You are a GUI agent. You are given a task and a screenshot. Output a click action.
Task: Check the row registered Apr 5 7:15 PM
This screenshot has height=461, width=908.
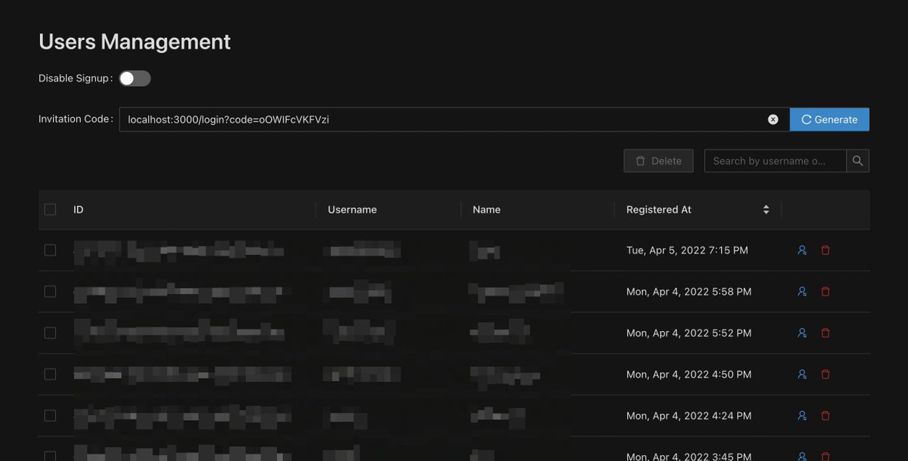pos(50,250)
